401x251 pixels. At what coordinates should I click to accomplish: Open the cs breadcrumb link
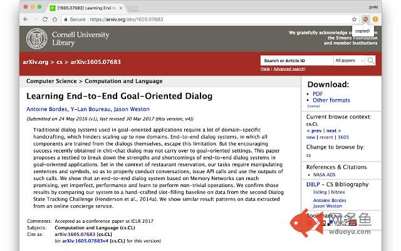coord(60,62)
